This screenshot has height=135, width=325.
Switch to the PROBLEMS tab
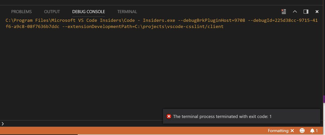21,12
